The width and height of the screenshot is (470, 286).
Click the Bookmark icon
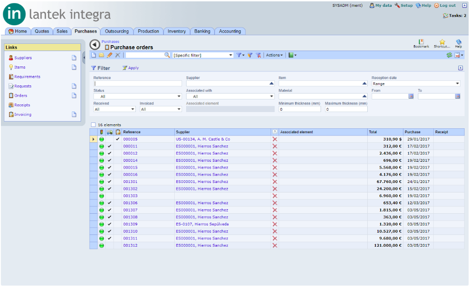(x=421, y=42)
